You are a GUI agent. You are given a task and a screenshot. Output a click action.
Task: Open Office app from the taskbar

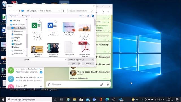[101, 99]
